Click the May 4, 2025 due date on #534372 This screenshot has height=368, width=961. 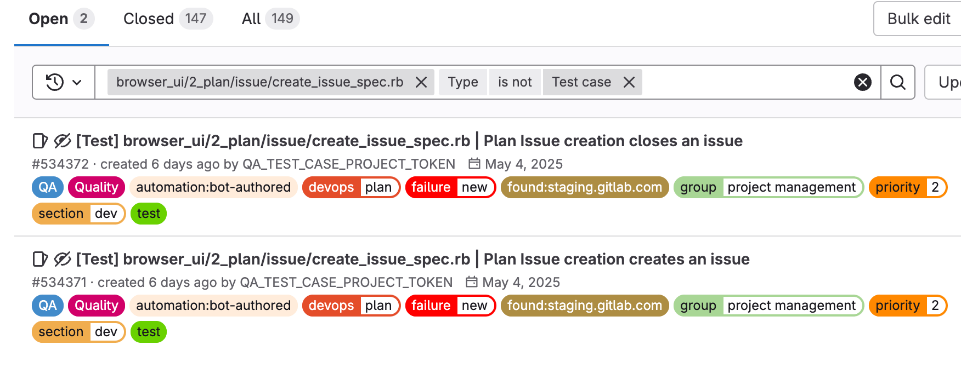(516, 164)
